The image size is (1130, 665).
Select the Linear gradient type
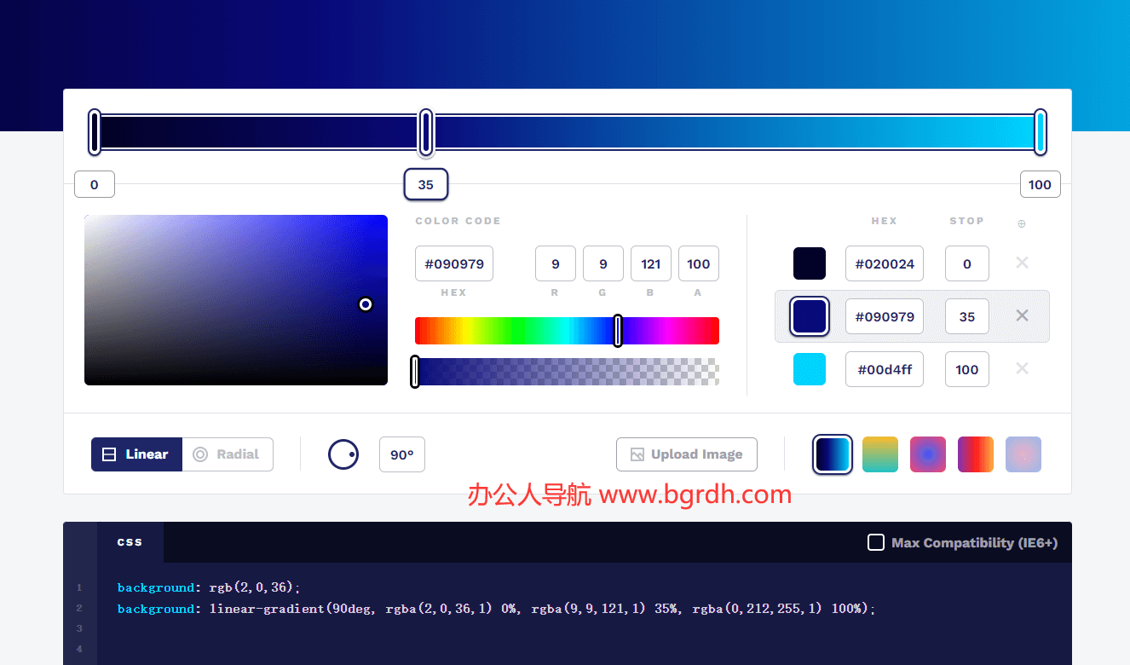(136, 454)
